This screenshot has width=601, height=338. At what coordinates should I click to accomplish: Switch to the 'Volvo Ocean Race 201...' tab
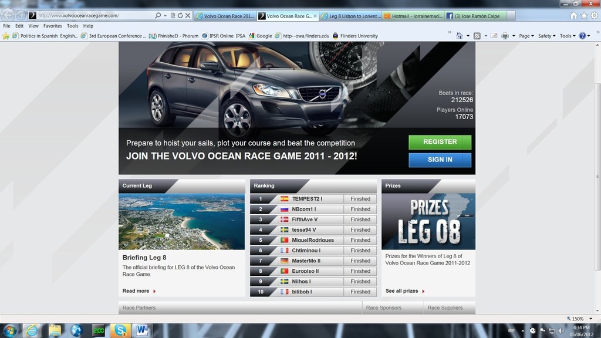click(x=225, y=16)
